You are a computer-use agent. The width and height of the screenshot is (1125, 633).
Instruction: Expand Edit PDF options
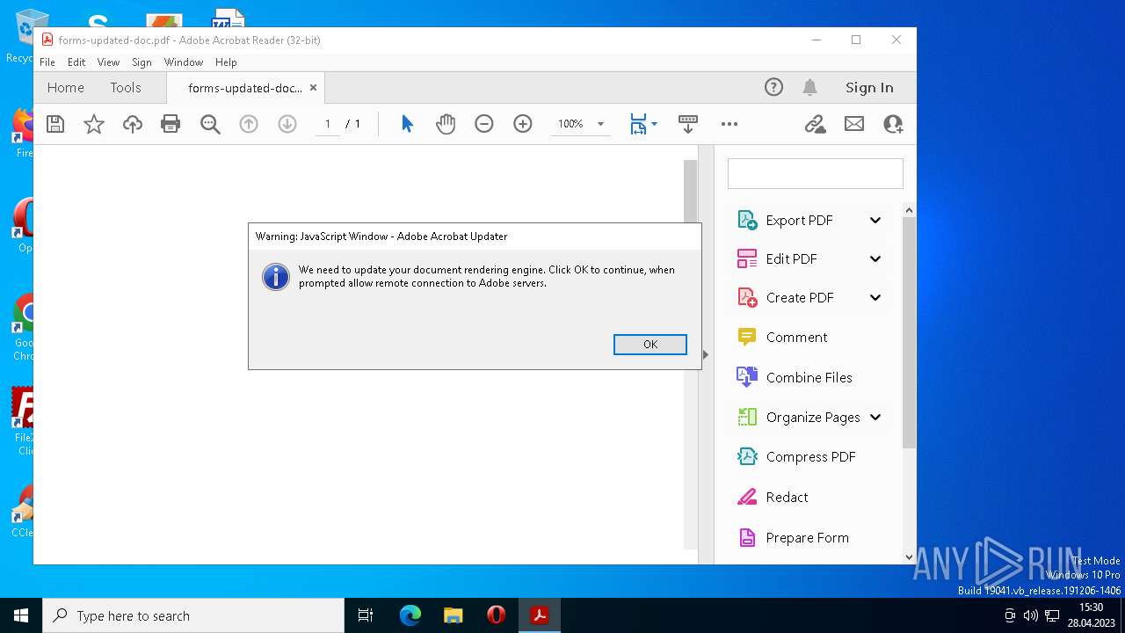(875, 258)
